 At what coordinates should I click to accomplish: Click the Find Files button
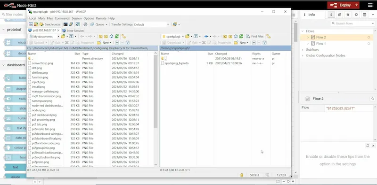pos(255,37)
